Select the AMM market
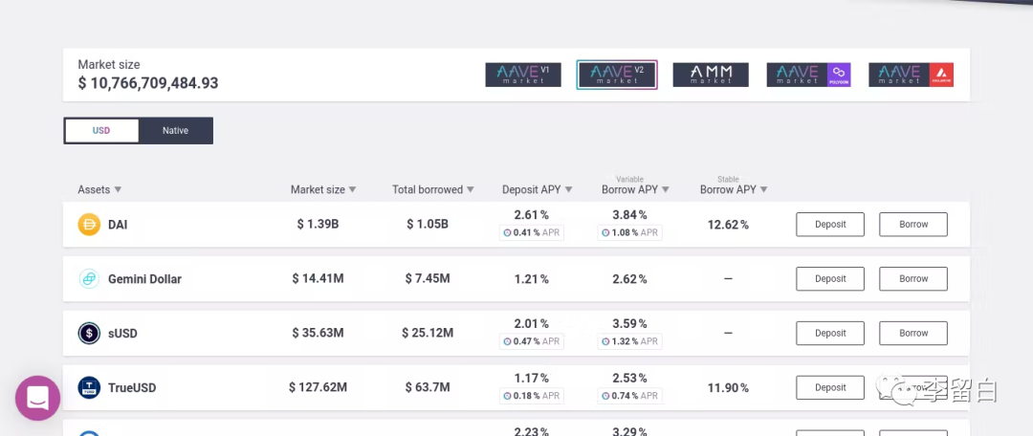 [x=711, y=75]
